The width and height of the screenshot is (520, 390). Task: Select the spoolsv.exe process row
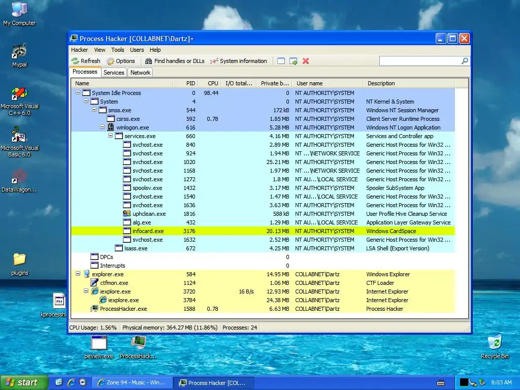pyautogui.click(x=263, y=188)
